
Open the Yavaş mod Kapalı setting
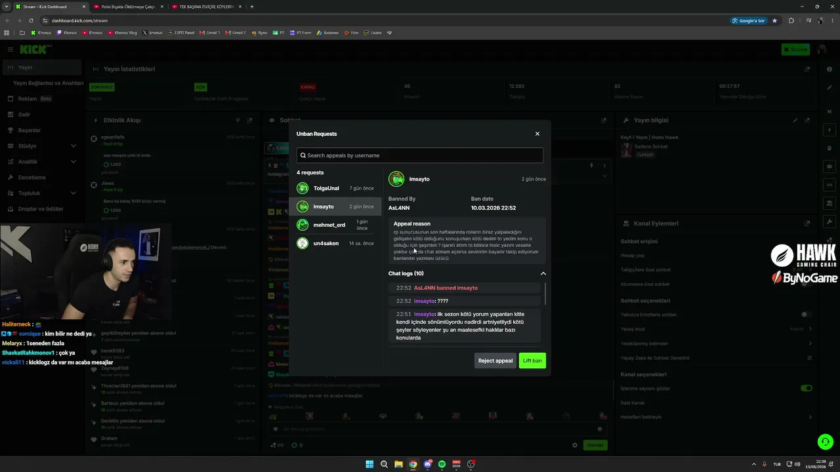(x=717, y=329)
